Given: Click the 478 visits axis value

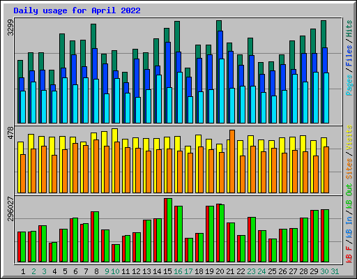Looking at the screenshot, I should [10, 133].
